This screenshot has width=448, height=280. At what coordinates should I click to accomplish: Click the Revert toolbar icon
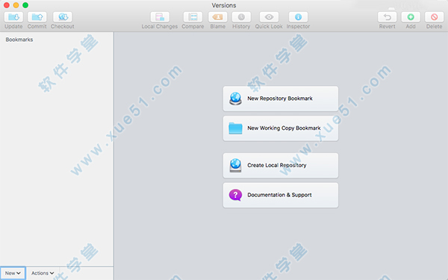[x=387, y=17]
